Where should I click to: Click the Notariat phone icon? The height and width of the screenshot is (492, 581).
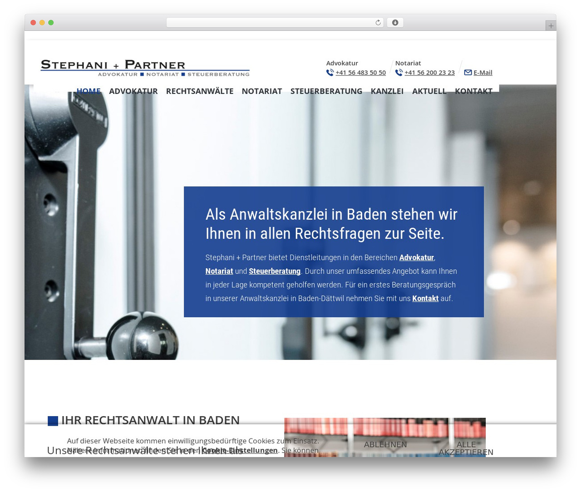(399, 73)
